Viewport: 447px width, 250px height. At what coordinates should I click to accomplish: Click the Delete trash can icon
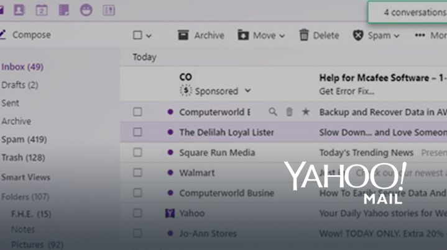tap(304, 35)
